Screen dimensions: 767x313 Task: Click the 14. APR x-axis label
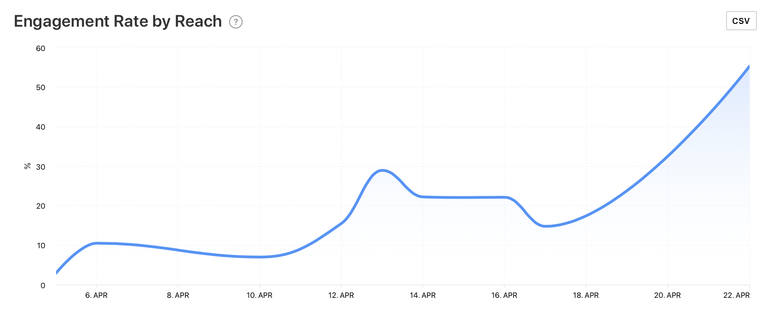click(422, 295)
